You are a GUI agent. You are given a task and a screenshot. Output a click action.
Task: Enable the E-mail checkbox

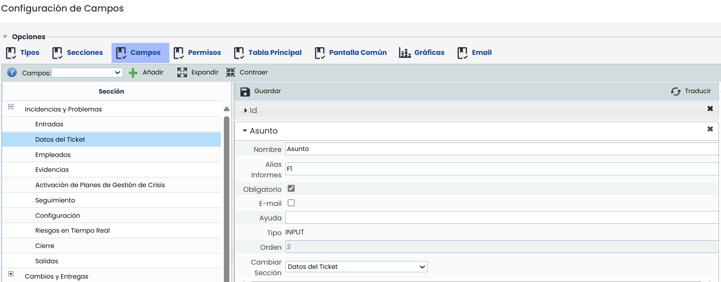pos(291,203)
